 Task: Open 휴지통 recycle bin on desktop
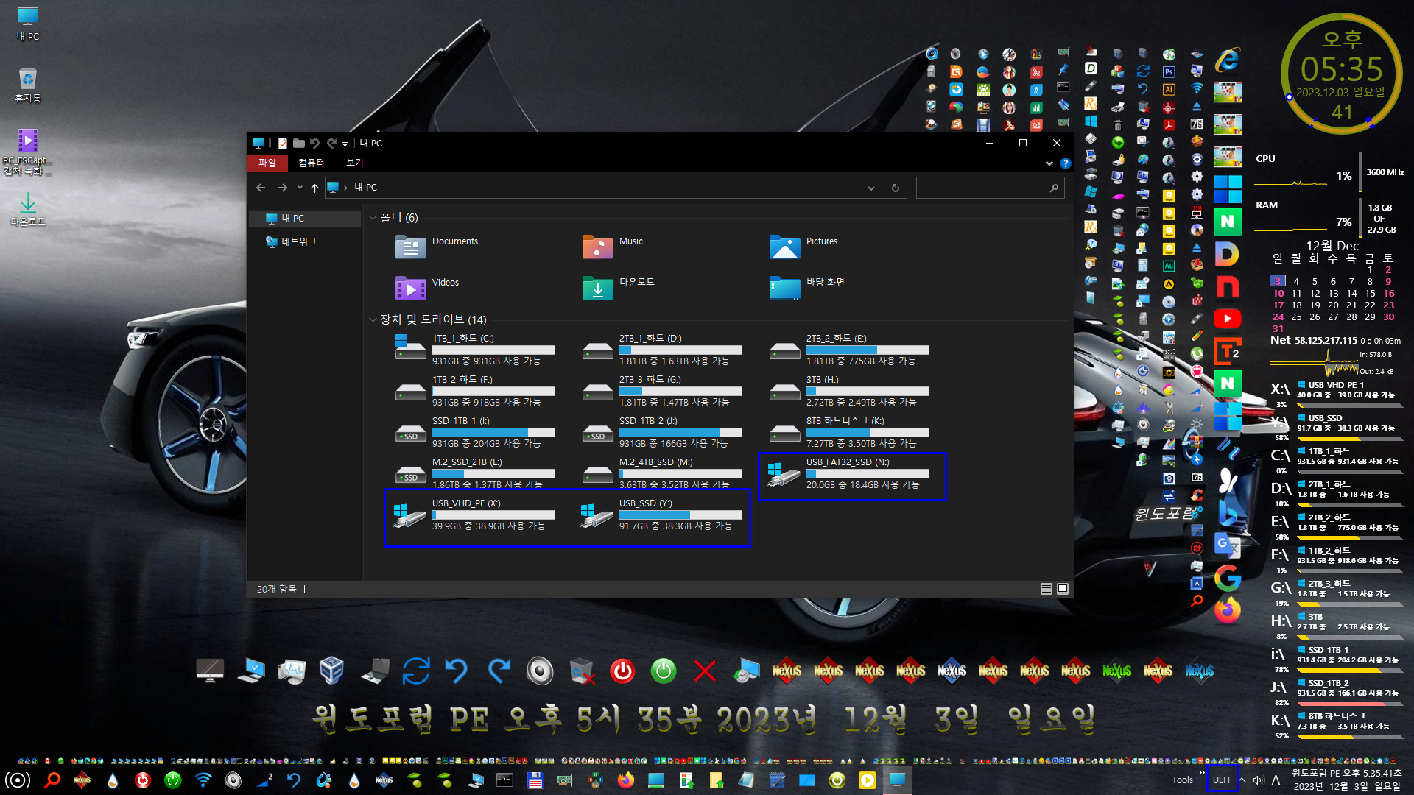pos(28,85)
